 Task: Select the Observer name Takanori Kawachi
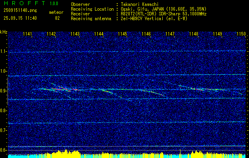coord(140,4)
